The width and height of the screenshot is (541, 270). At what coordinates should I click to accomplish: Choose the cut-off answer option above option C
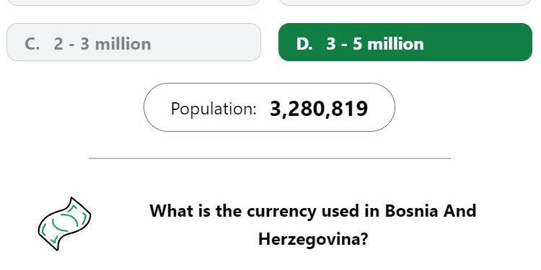(134, 2)
